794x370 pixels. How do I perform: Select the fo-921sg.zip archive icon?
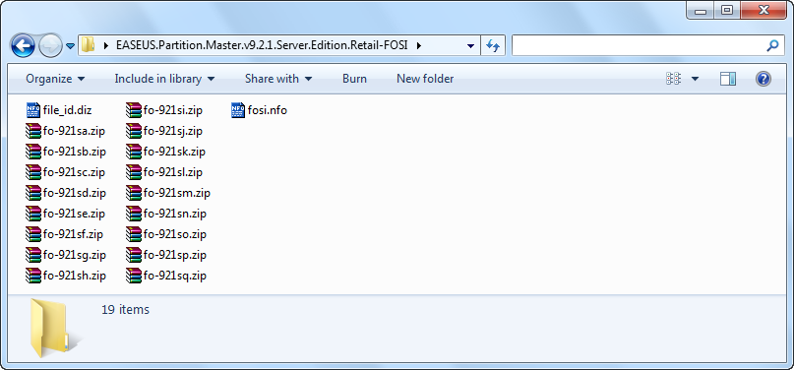(32, 255)
